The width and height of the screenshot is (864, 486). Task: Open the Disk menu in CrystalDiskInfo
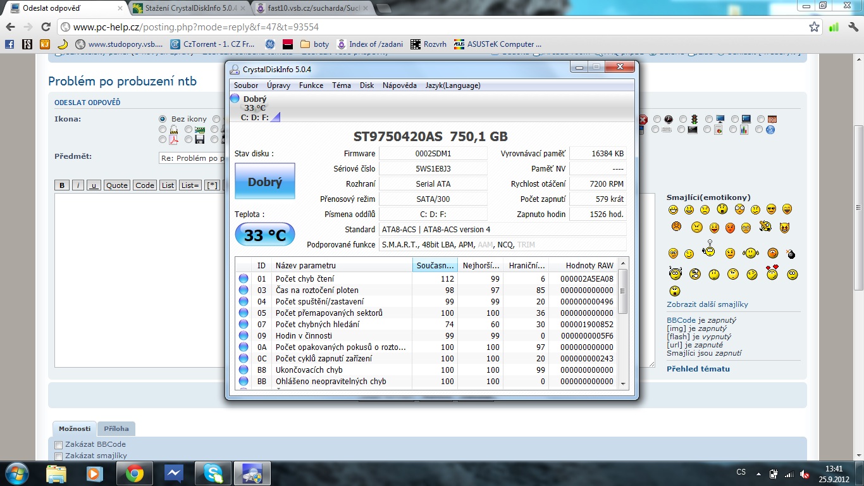coord(367,85)
